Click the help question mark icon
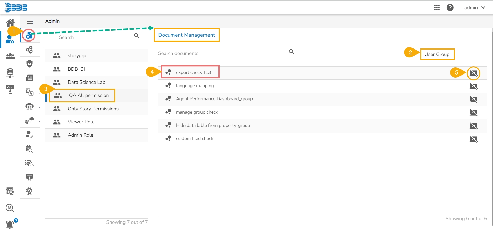This screenshot has width=493, height=231. coord(450,8)
